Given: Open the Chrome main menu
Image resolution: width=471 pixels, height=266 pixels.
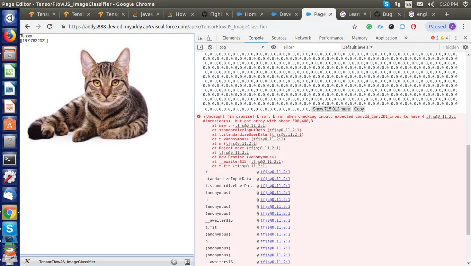Looking at the screenshot, I should (x=464, y=27).
